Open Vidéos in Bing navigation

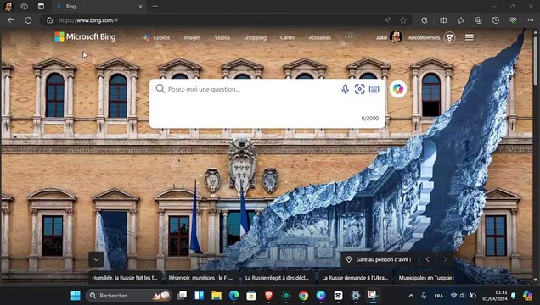(x=222, y=37)
